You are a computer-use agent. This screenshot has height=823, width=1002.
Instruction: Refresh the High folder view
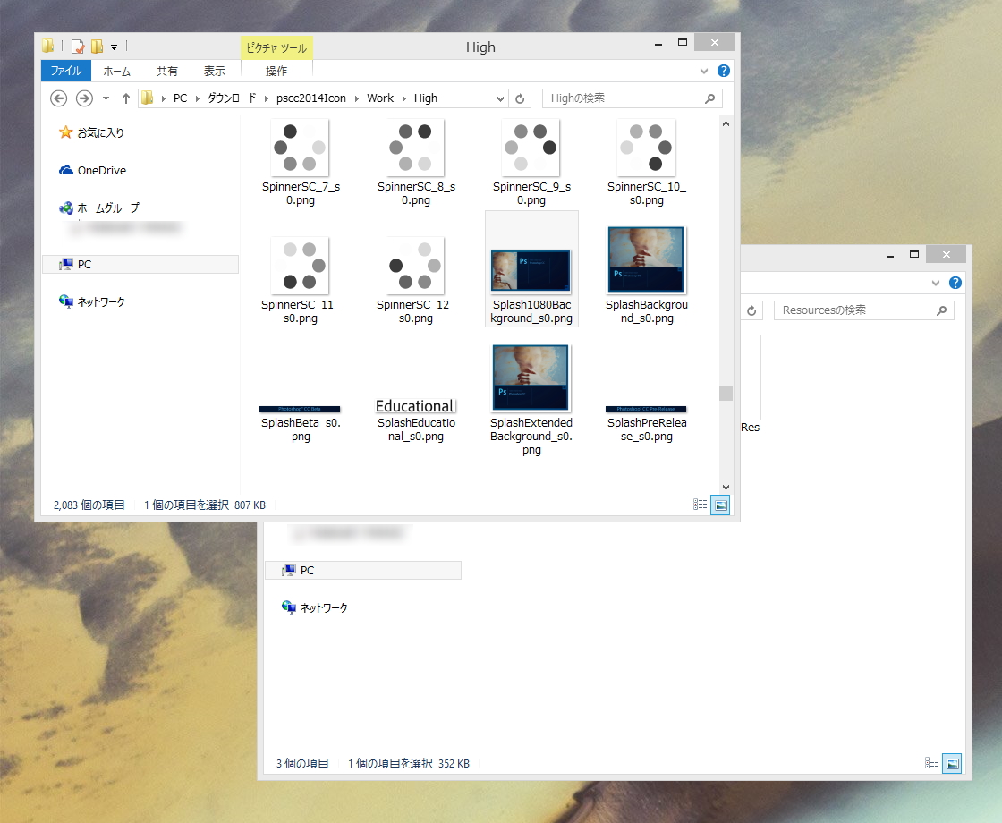tap(520, 98)
